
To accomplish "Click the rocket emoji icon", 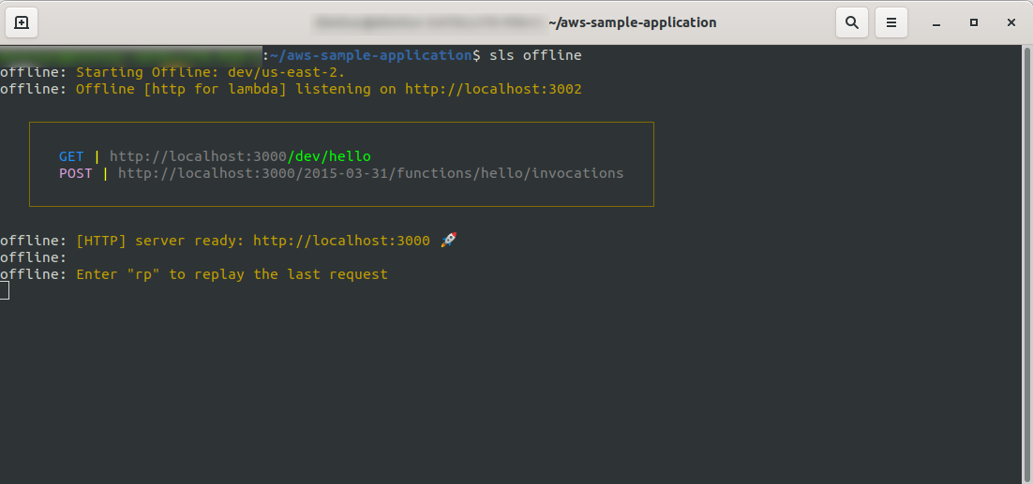I will pyautogui.click(x=448, y=241).
